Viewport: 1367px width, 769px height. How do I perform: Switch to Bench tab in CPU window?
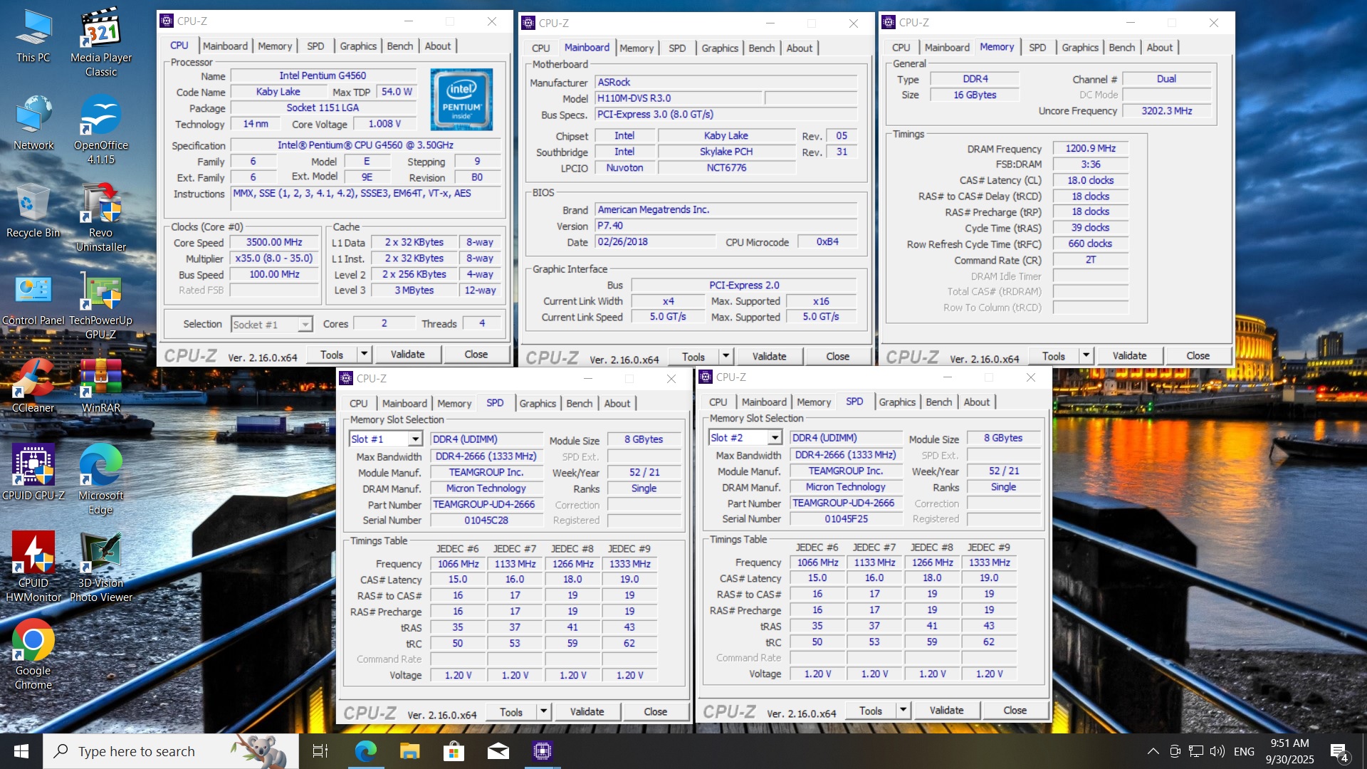click(399, 46)
